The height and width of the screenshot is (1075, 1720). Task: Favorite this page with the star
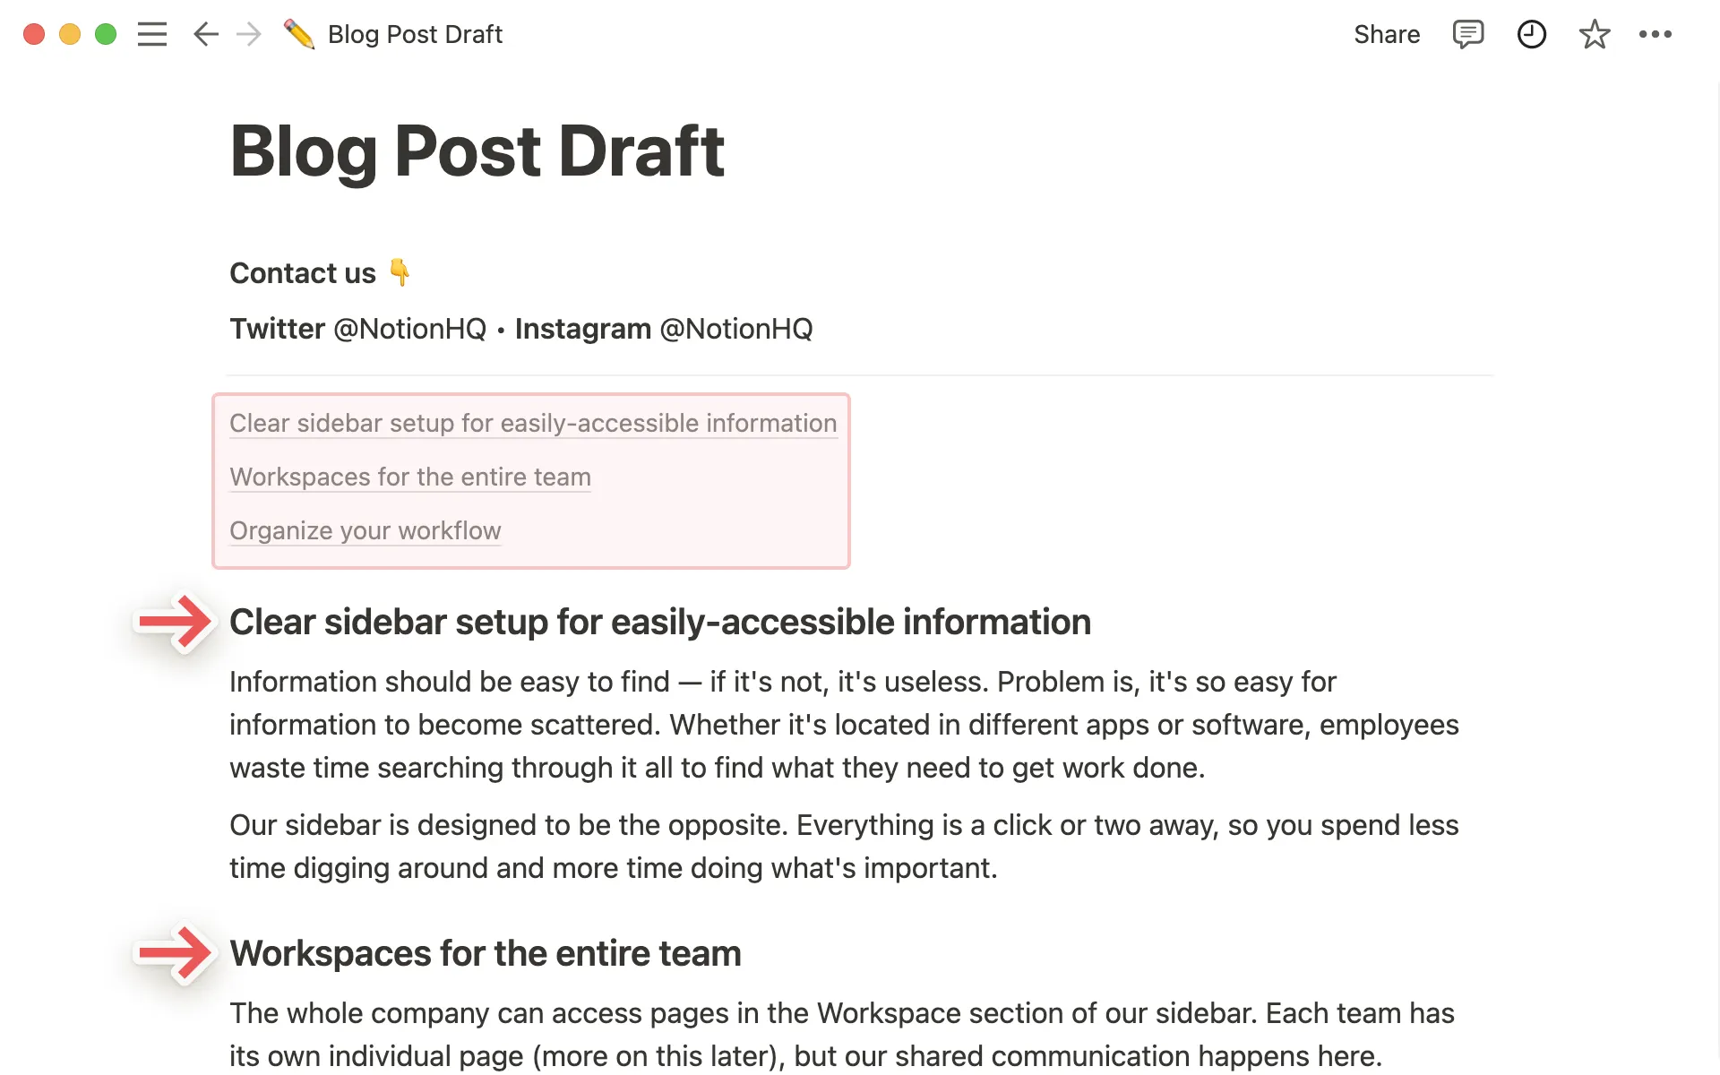(1594, 34)
